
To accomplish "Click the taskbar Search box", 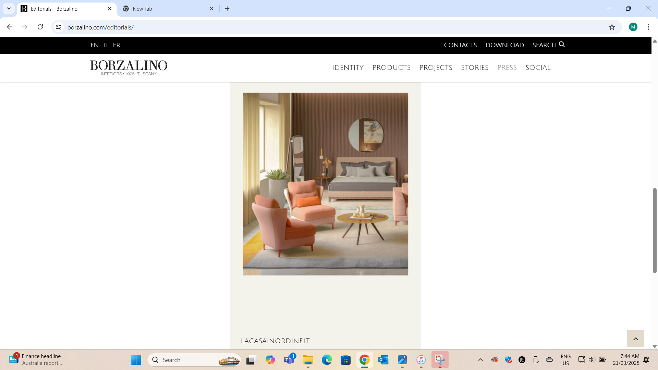I will pos(194,360).
